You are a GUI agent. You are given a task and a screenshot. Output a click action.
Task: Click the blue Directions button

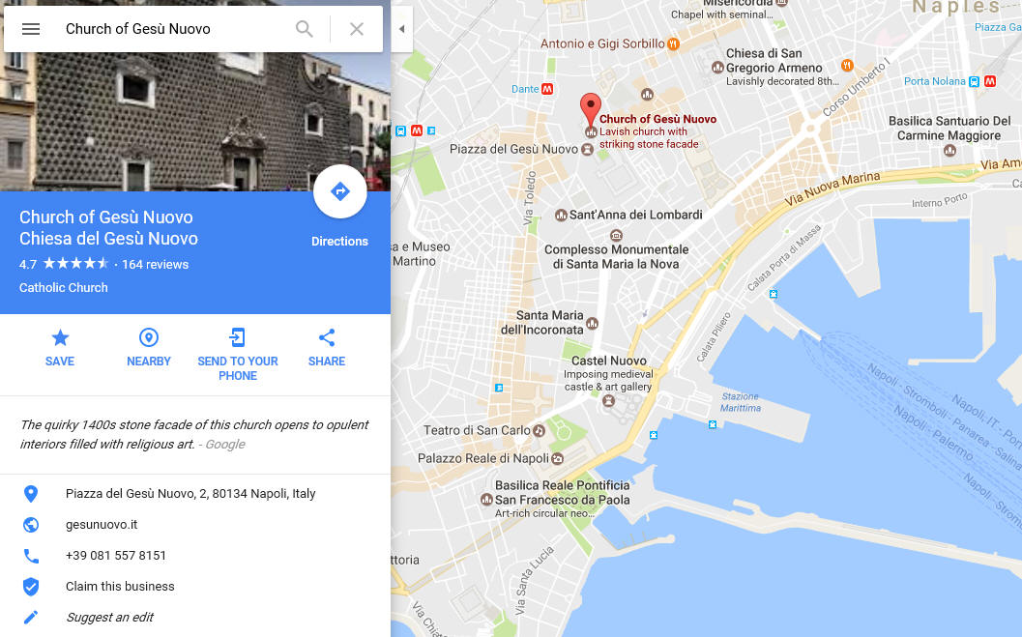pyautogui.click(x=339, y=191)
